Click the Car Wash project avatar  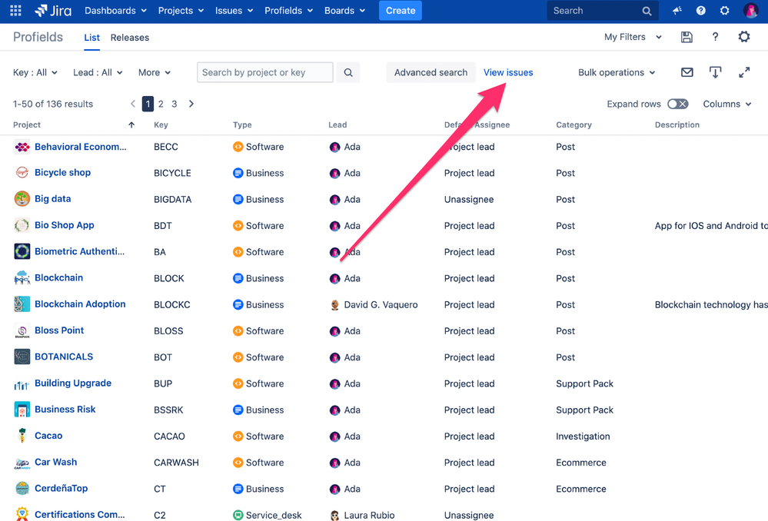[x=22, y=462]
